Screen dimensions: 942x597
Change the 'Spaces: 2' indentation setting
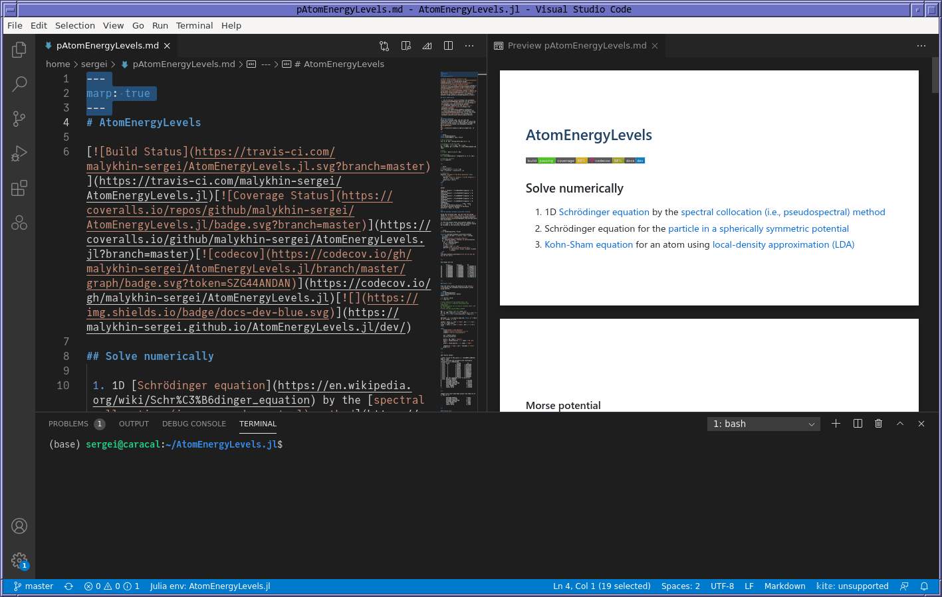tap(681, 586)
